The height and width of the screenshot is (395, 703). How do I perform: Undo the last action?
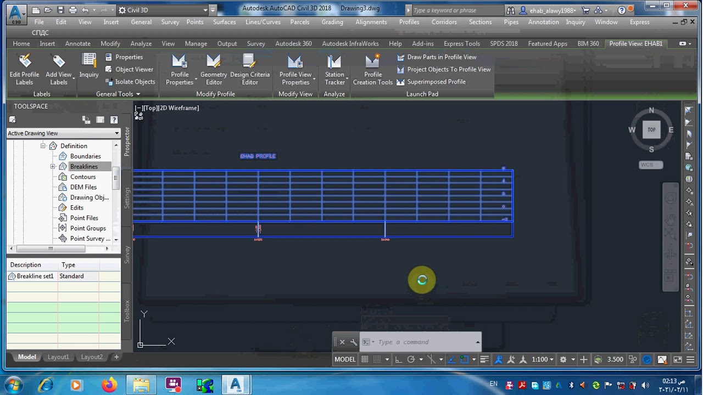(x=85, y=10)
